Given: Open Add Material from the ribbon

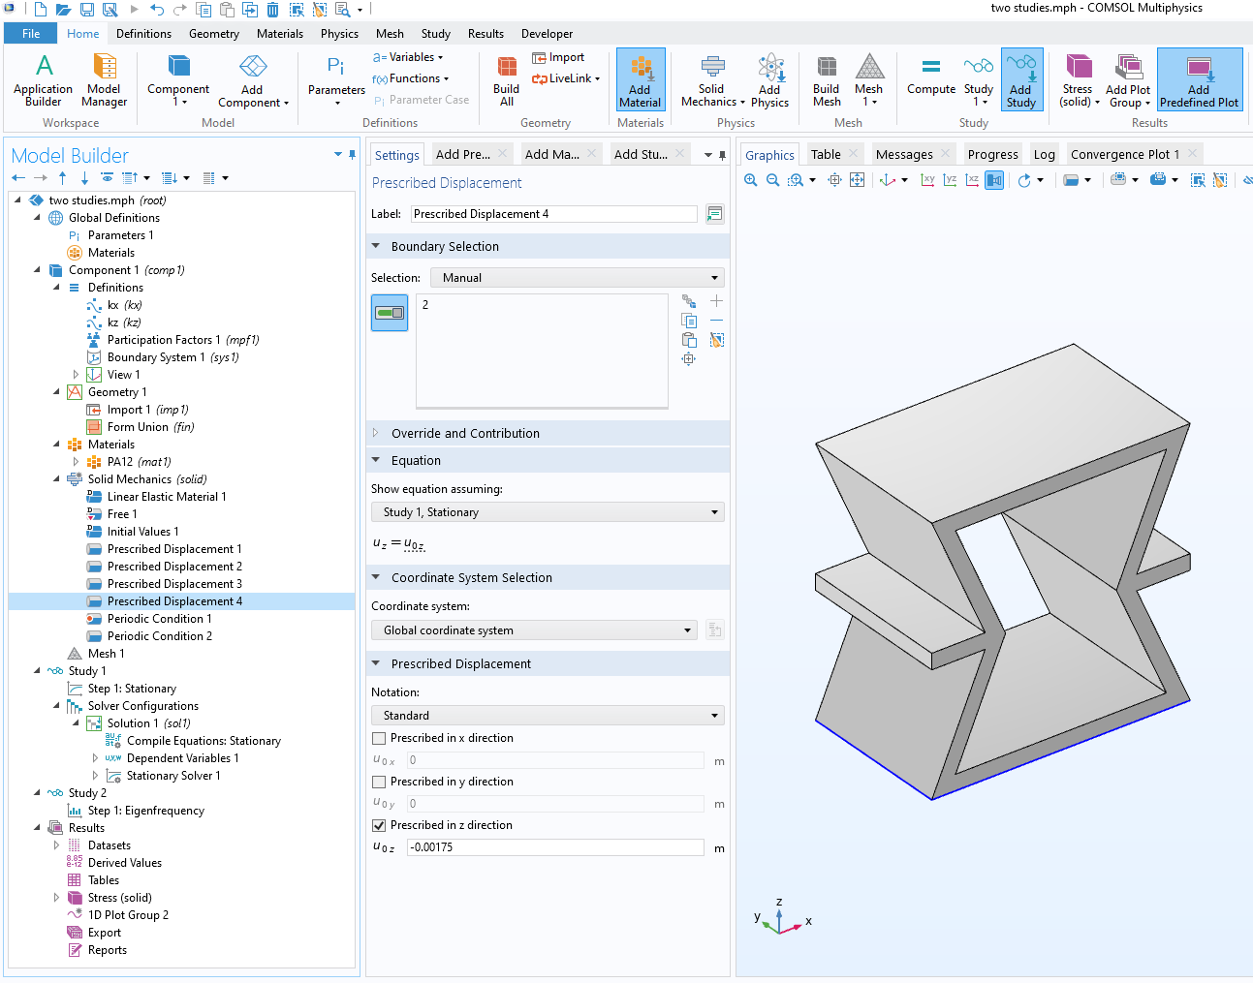Looking at the screenshot, I should [640, 79].
